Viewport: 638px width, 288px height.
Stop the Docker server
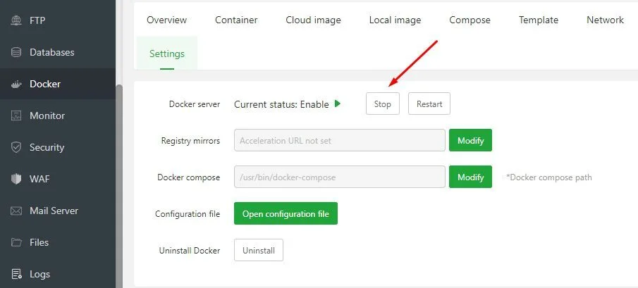pyautogui.click(x=383, y=104)
